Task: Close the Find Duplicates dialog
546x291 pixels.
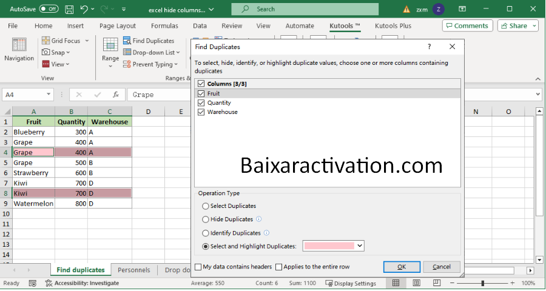Action: 453,47
